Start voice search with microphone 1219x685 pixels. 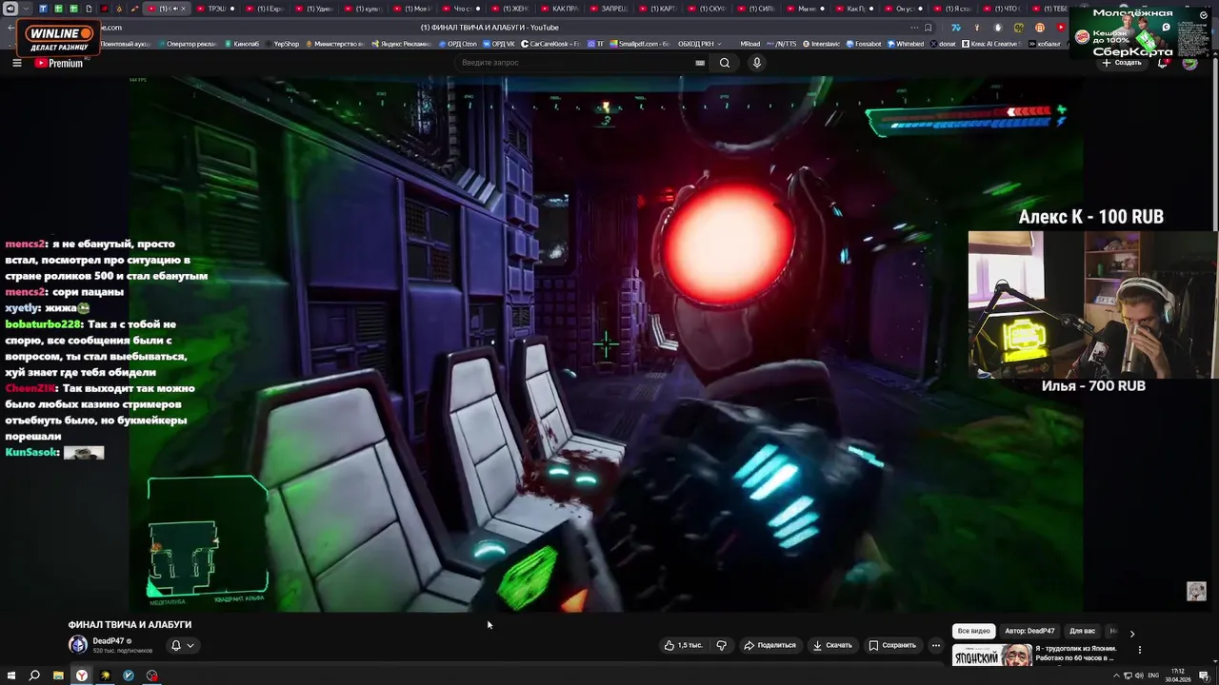coord(757,63)
